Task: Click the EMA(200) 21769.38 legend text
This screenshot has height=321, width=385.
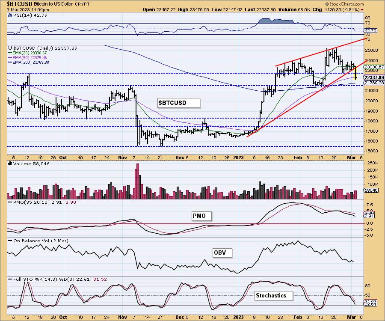Action: pos(31,62)
